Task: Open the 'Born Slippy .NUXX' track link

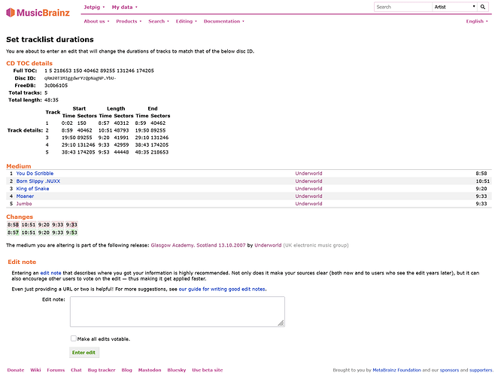Action: click(x=39, y=181)
